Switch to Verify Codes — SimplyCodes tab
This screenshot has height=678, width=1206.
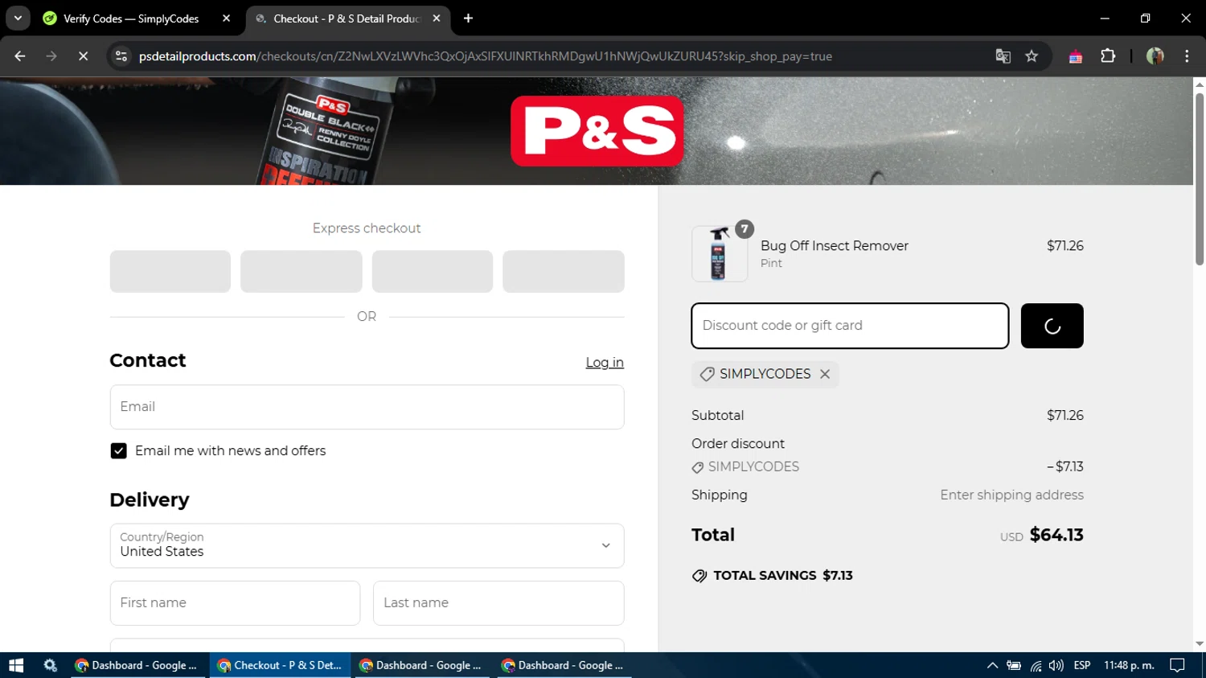[131, 18]
